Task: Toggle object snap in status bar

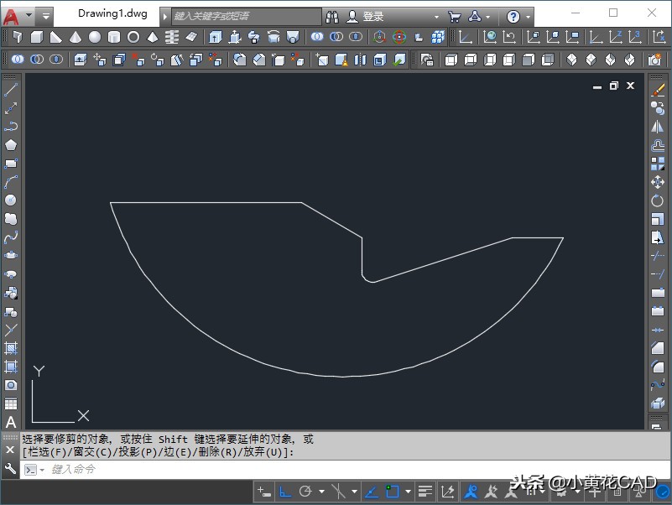Action: point(392,492)
